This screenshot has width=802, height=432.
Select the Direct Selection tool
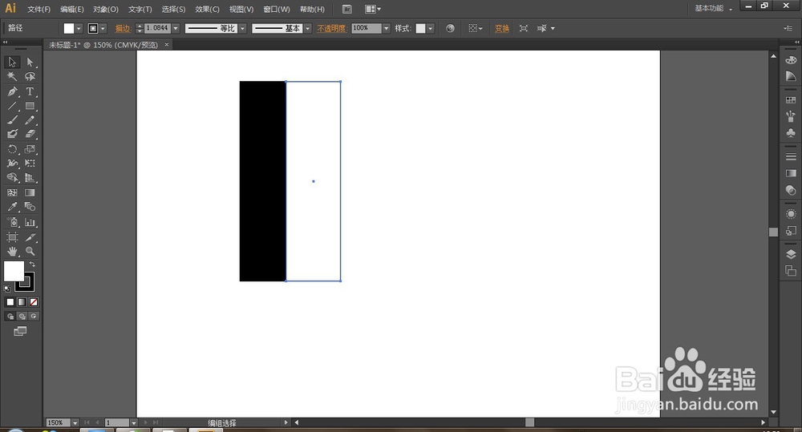[x=30, y=62]
